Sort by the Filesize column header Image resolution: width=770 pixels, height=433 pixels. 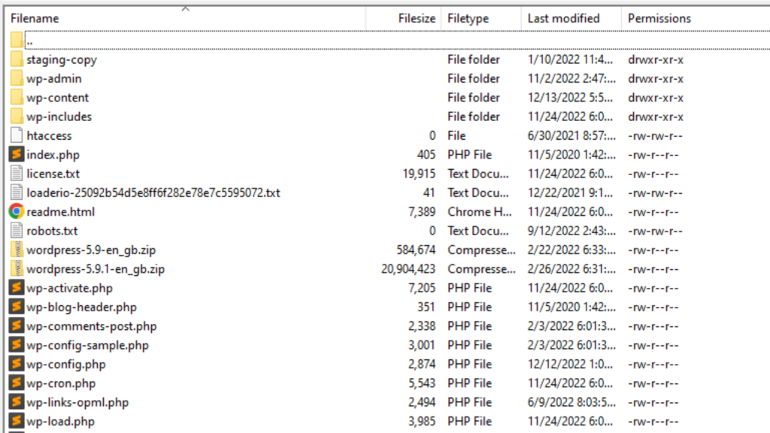point(417,19)
